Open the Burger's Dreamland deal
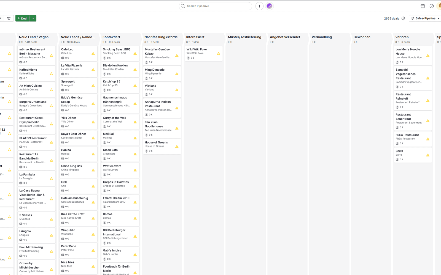The height and width of the screenshot is (275, 441). [36, 106]
